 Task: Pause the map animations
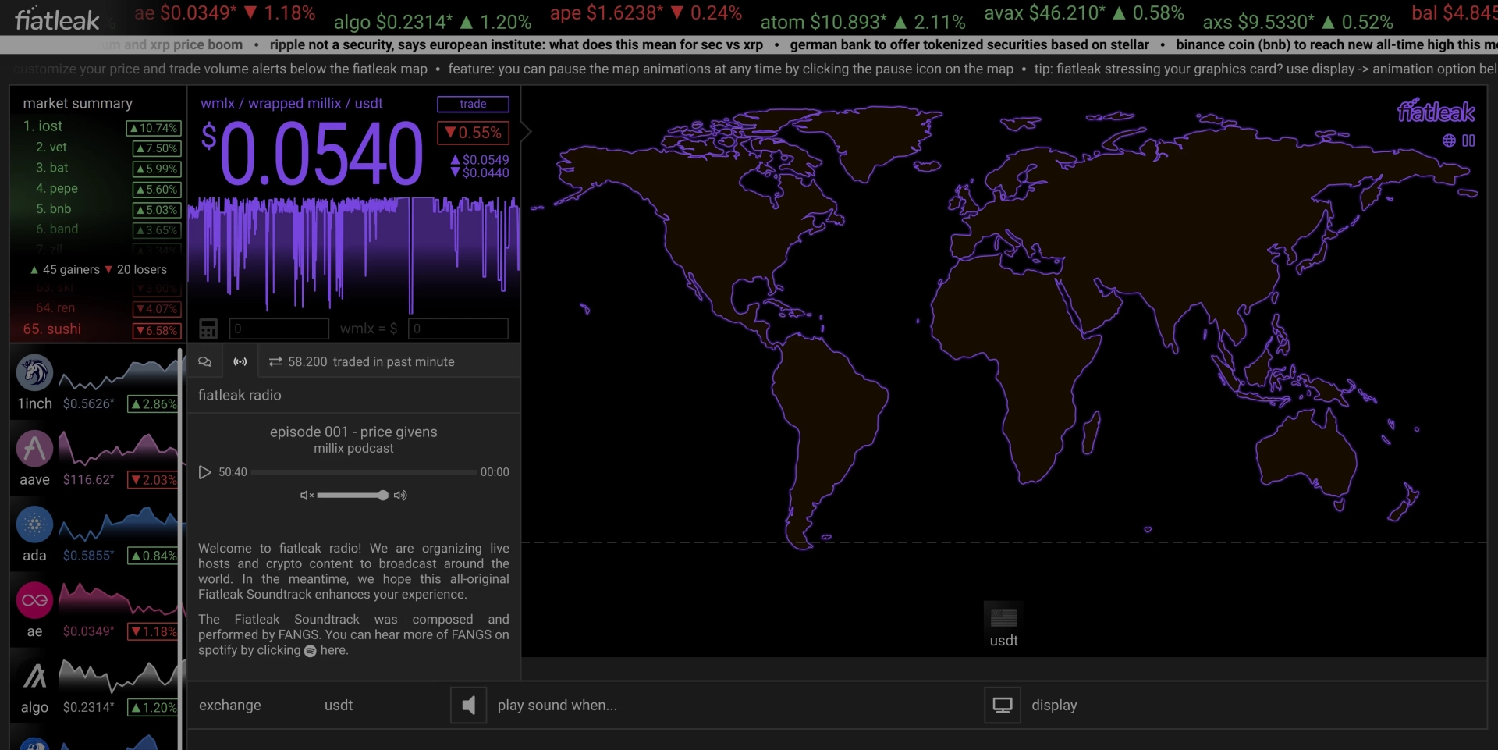[1468, 140]
